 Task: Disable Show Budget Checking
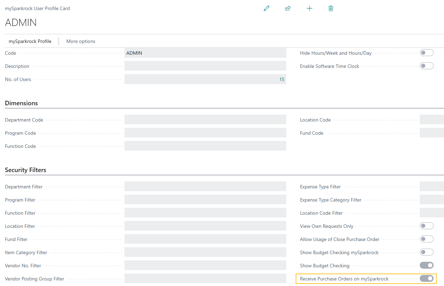426,265
